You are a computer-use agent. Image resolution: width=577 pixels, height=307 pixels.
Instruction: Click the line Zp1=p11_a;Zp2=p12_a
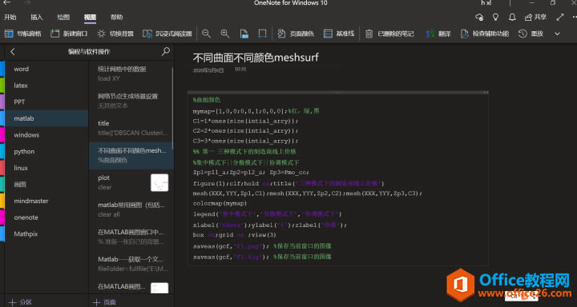pos(251,172)
